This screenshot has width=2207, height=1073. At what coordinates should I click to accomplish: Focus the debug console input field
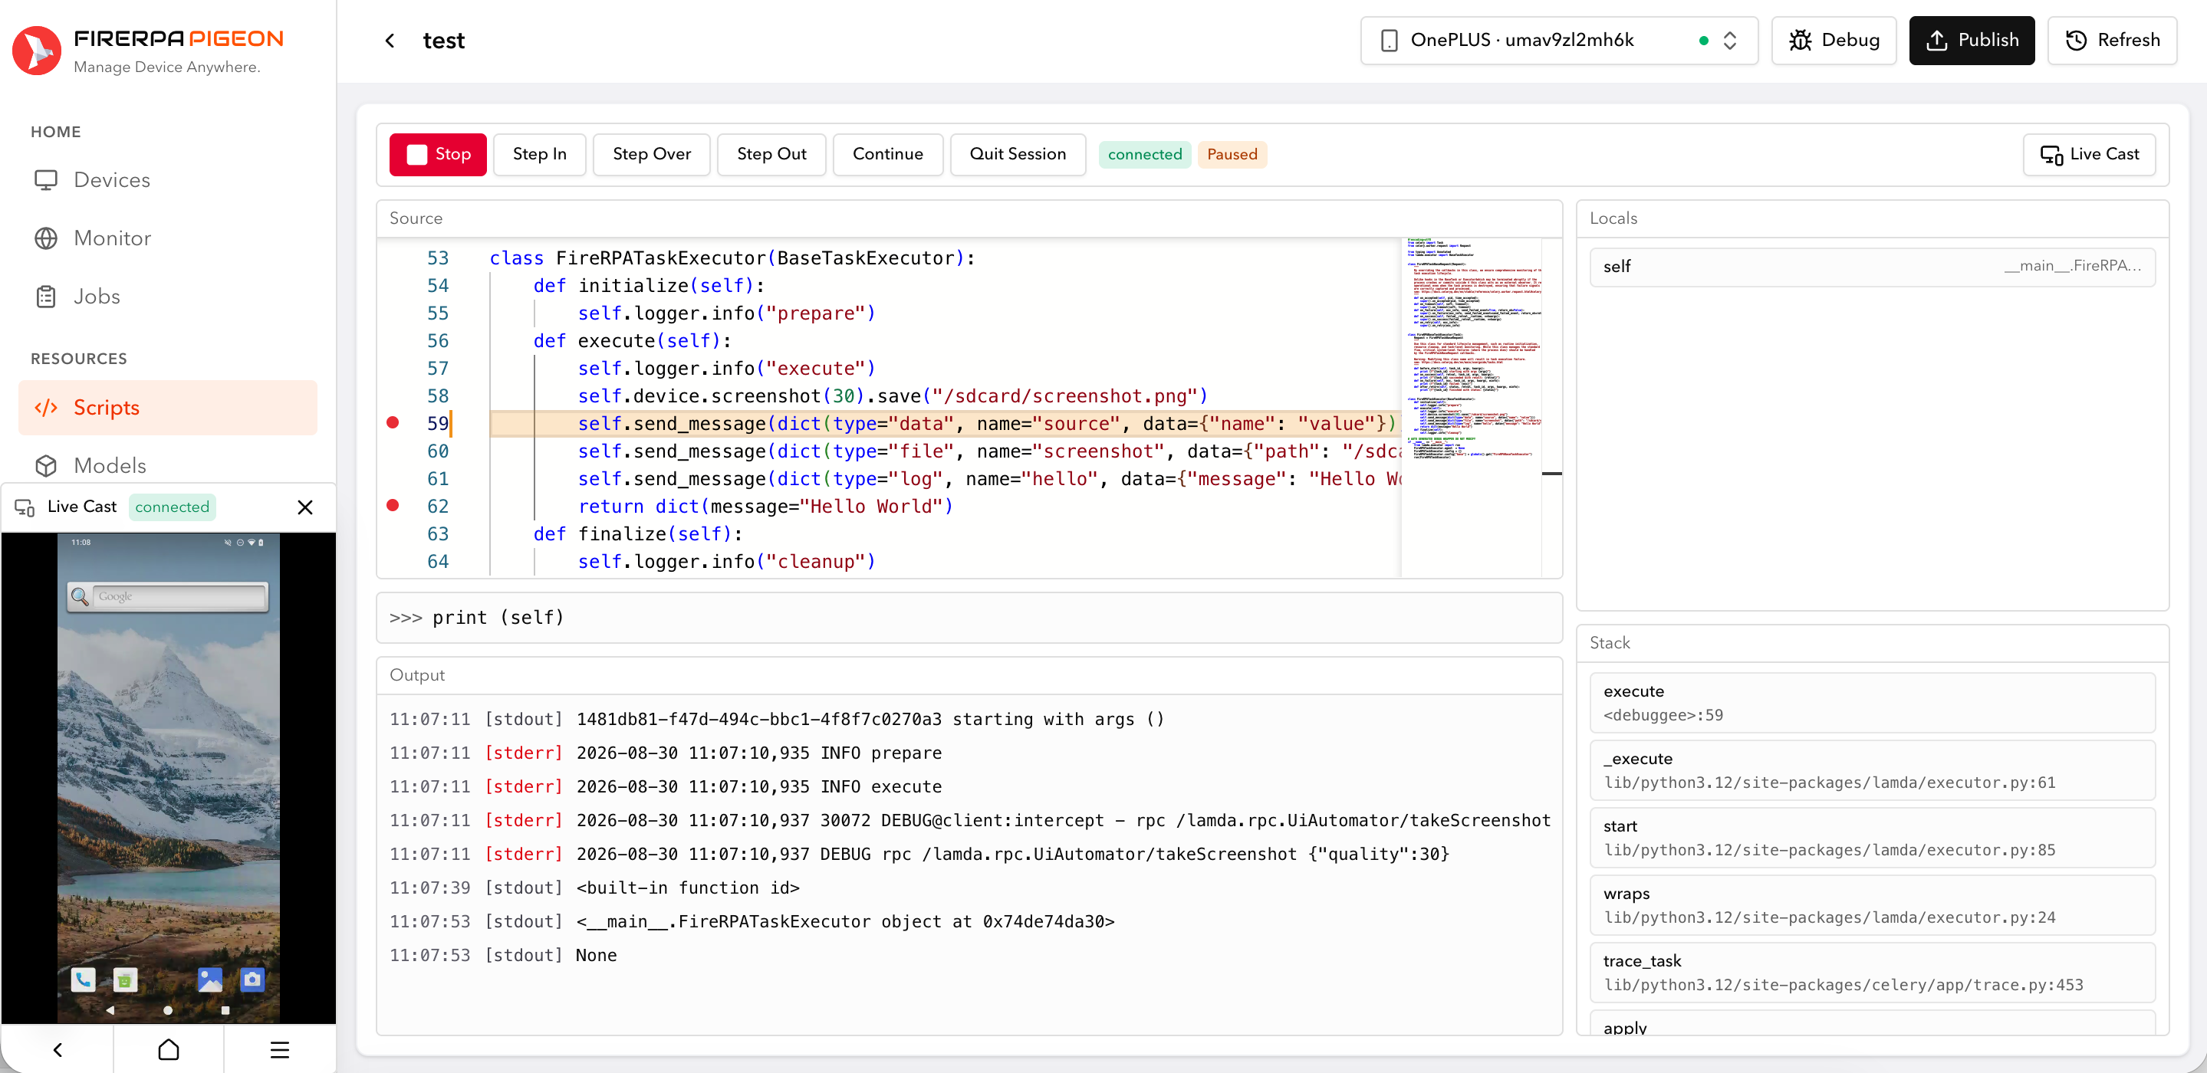[969, 618]
